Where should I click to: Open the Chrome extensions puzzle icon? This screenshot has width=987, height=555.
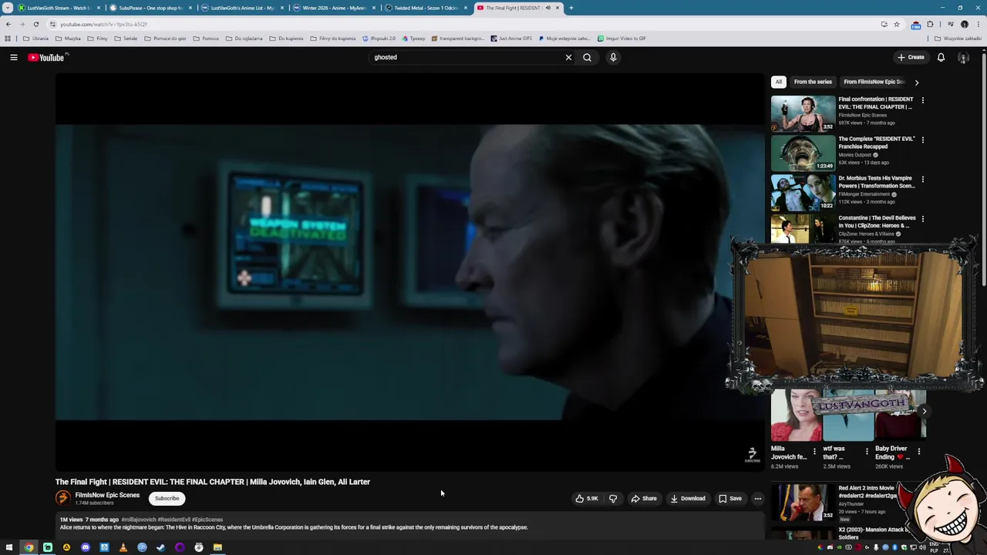pos(930,24)
